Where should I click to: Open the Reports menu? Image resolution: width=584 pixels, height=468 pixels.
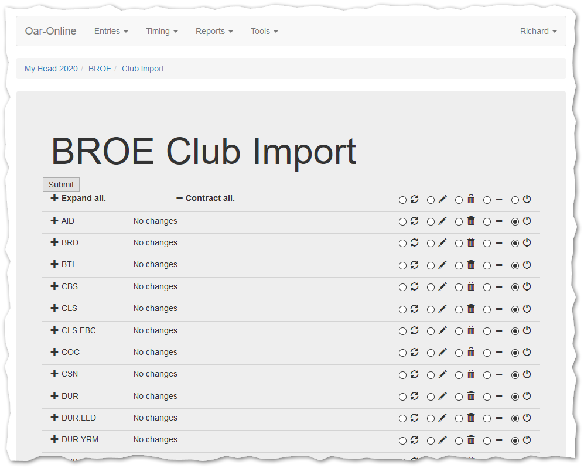pyautogui.click(x=214, y=31)
